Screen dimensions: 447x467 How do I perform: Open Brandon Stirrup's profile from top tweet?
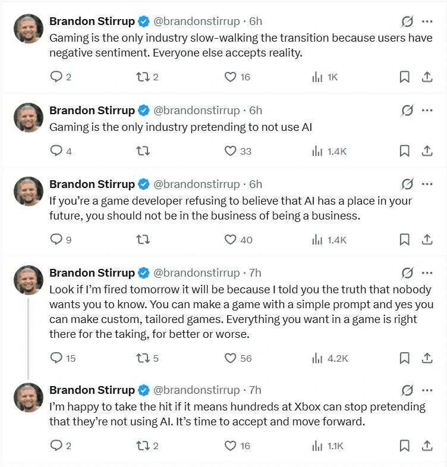coord(92,21)
